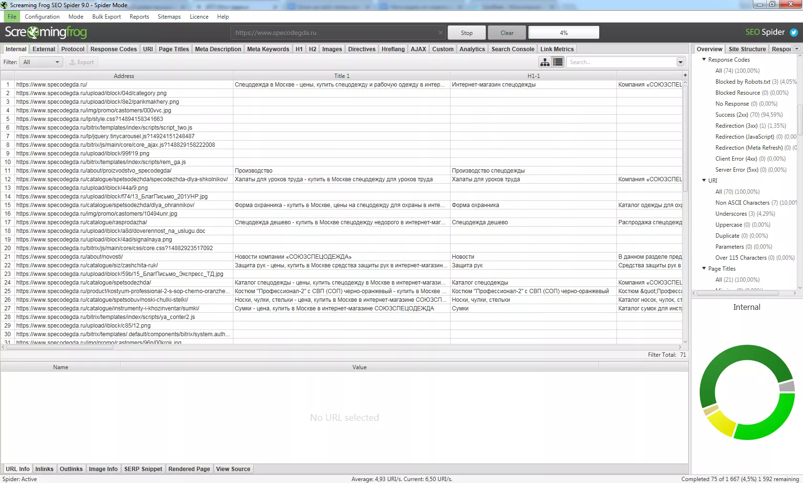The height and width of the screenshot is (483, 803).
Task: Click the Screaming Frog logo
Action: pos(46,33)
